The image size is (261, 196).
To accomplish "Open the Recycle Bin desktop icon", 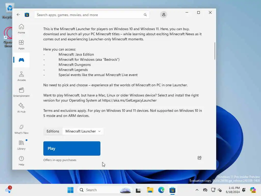I will click(x=8, y=11).
